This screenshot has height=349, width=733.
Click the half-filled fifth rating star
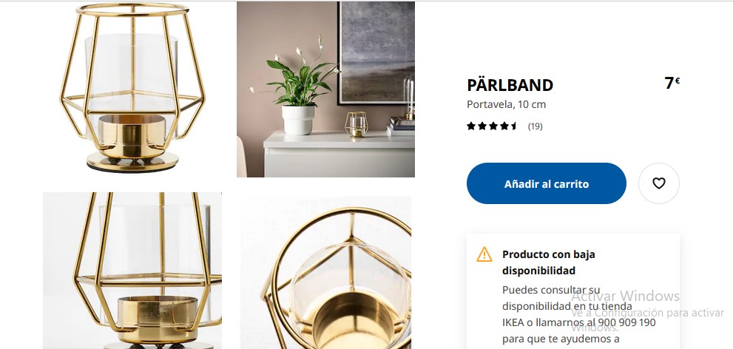(515, 126)
